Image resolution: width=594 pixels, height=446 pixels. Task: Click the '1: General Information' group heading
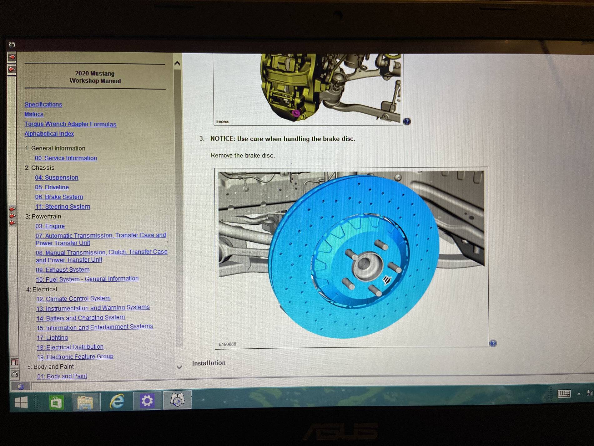coord(55,148)
